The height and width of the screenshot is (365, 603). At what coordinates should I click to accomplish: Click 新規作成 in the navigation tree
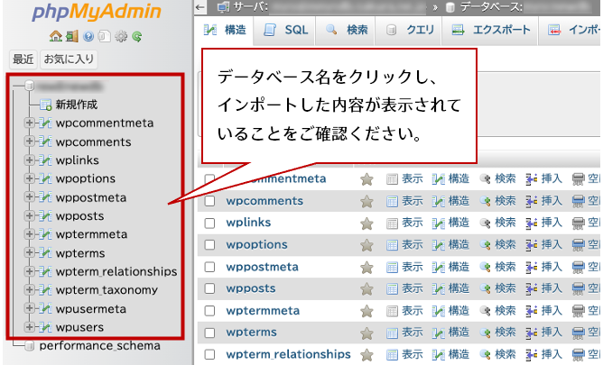coord(77,105)
